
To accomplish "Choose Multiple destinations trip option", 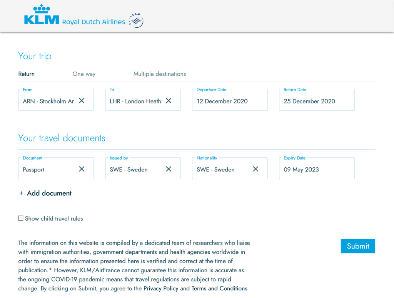I will click(159, 74).
